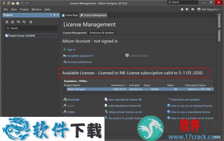Click the save icon in Projects toolbar
Screen dimensions: 224x141
click(7, 22)
